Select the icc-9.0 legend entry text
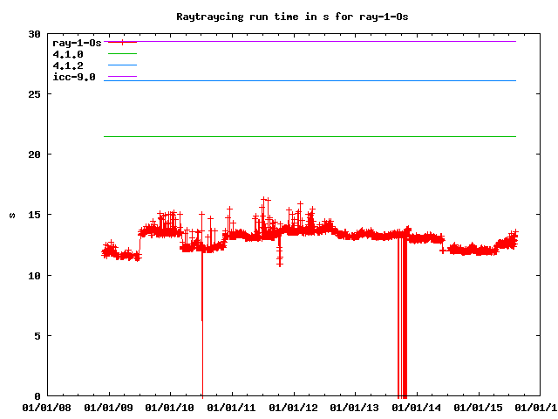The width and height of the screenshot is (558, 419). pyautogui.click(x=74, y=77)
